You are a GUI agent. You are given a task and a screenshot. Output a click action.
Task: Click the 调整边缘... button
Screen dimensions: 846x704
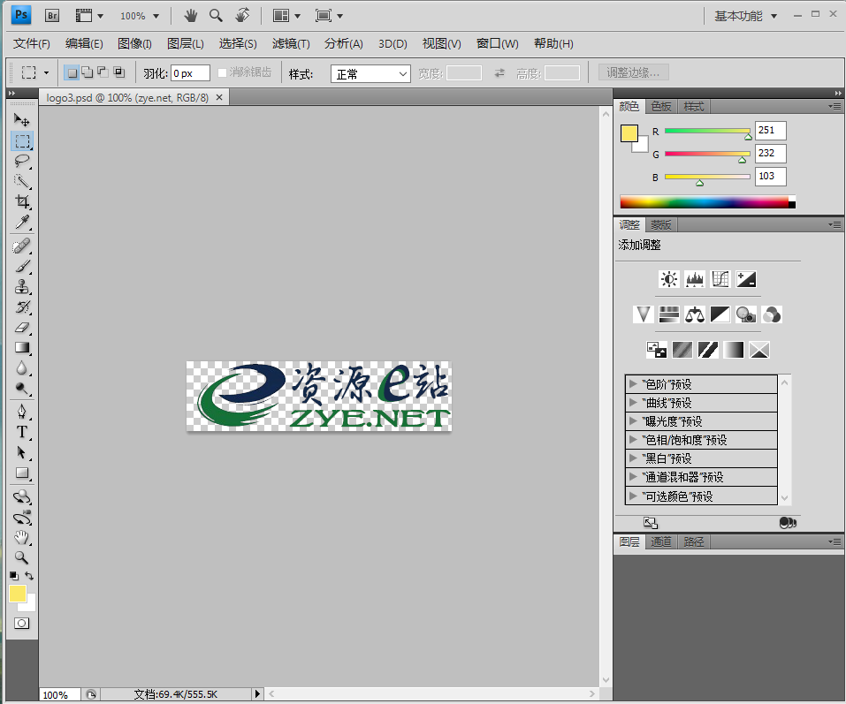coord(634,72)
